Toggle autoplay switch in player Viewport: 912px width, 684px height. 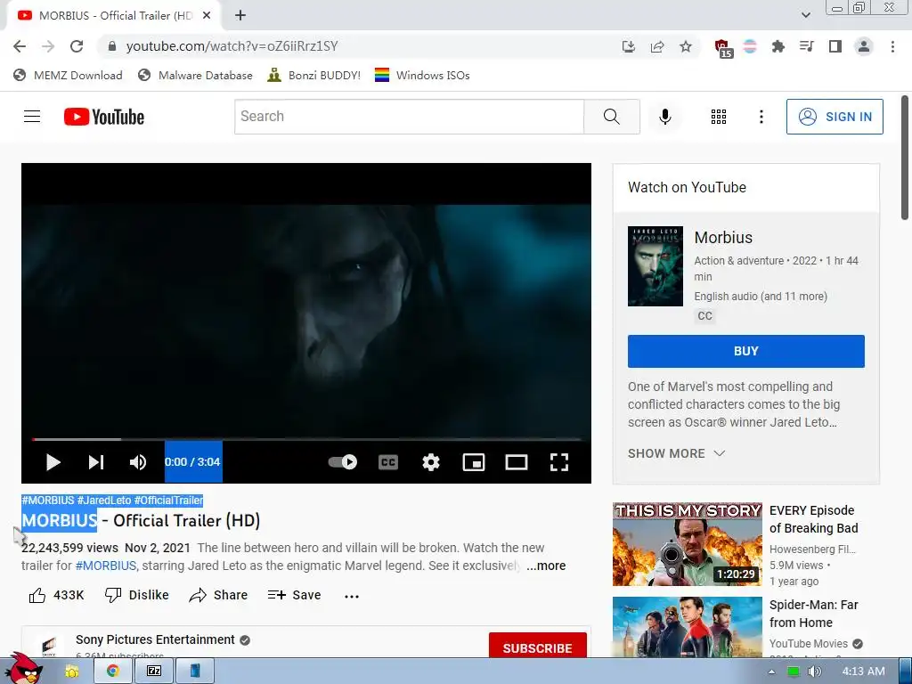[x=343, y=462]
